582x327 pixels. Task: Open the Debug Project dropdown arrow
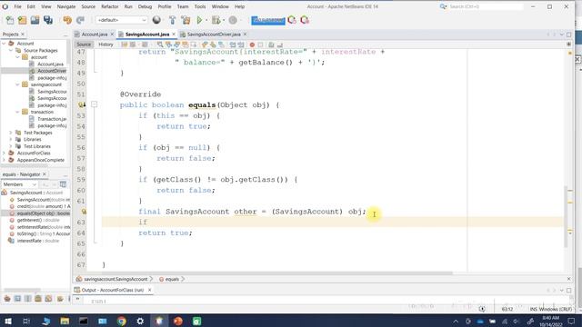point(224,20)
